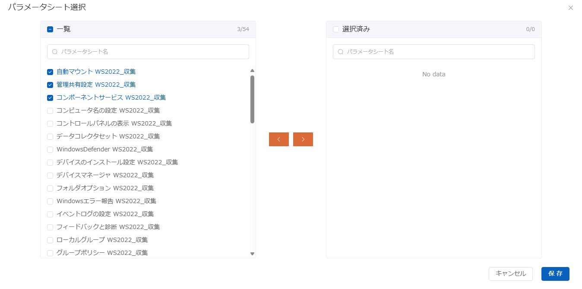Click the list scrollbar thumb
Image resolution: width=582 pixels, height=289 pixels.
coord(252,99)
